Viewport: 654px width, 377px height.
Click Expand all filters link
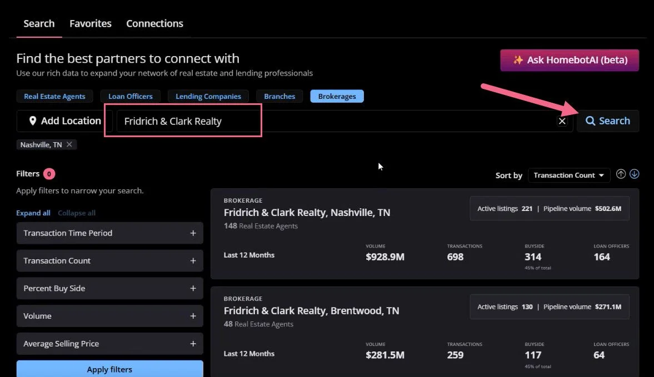[33, 213]
